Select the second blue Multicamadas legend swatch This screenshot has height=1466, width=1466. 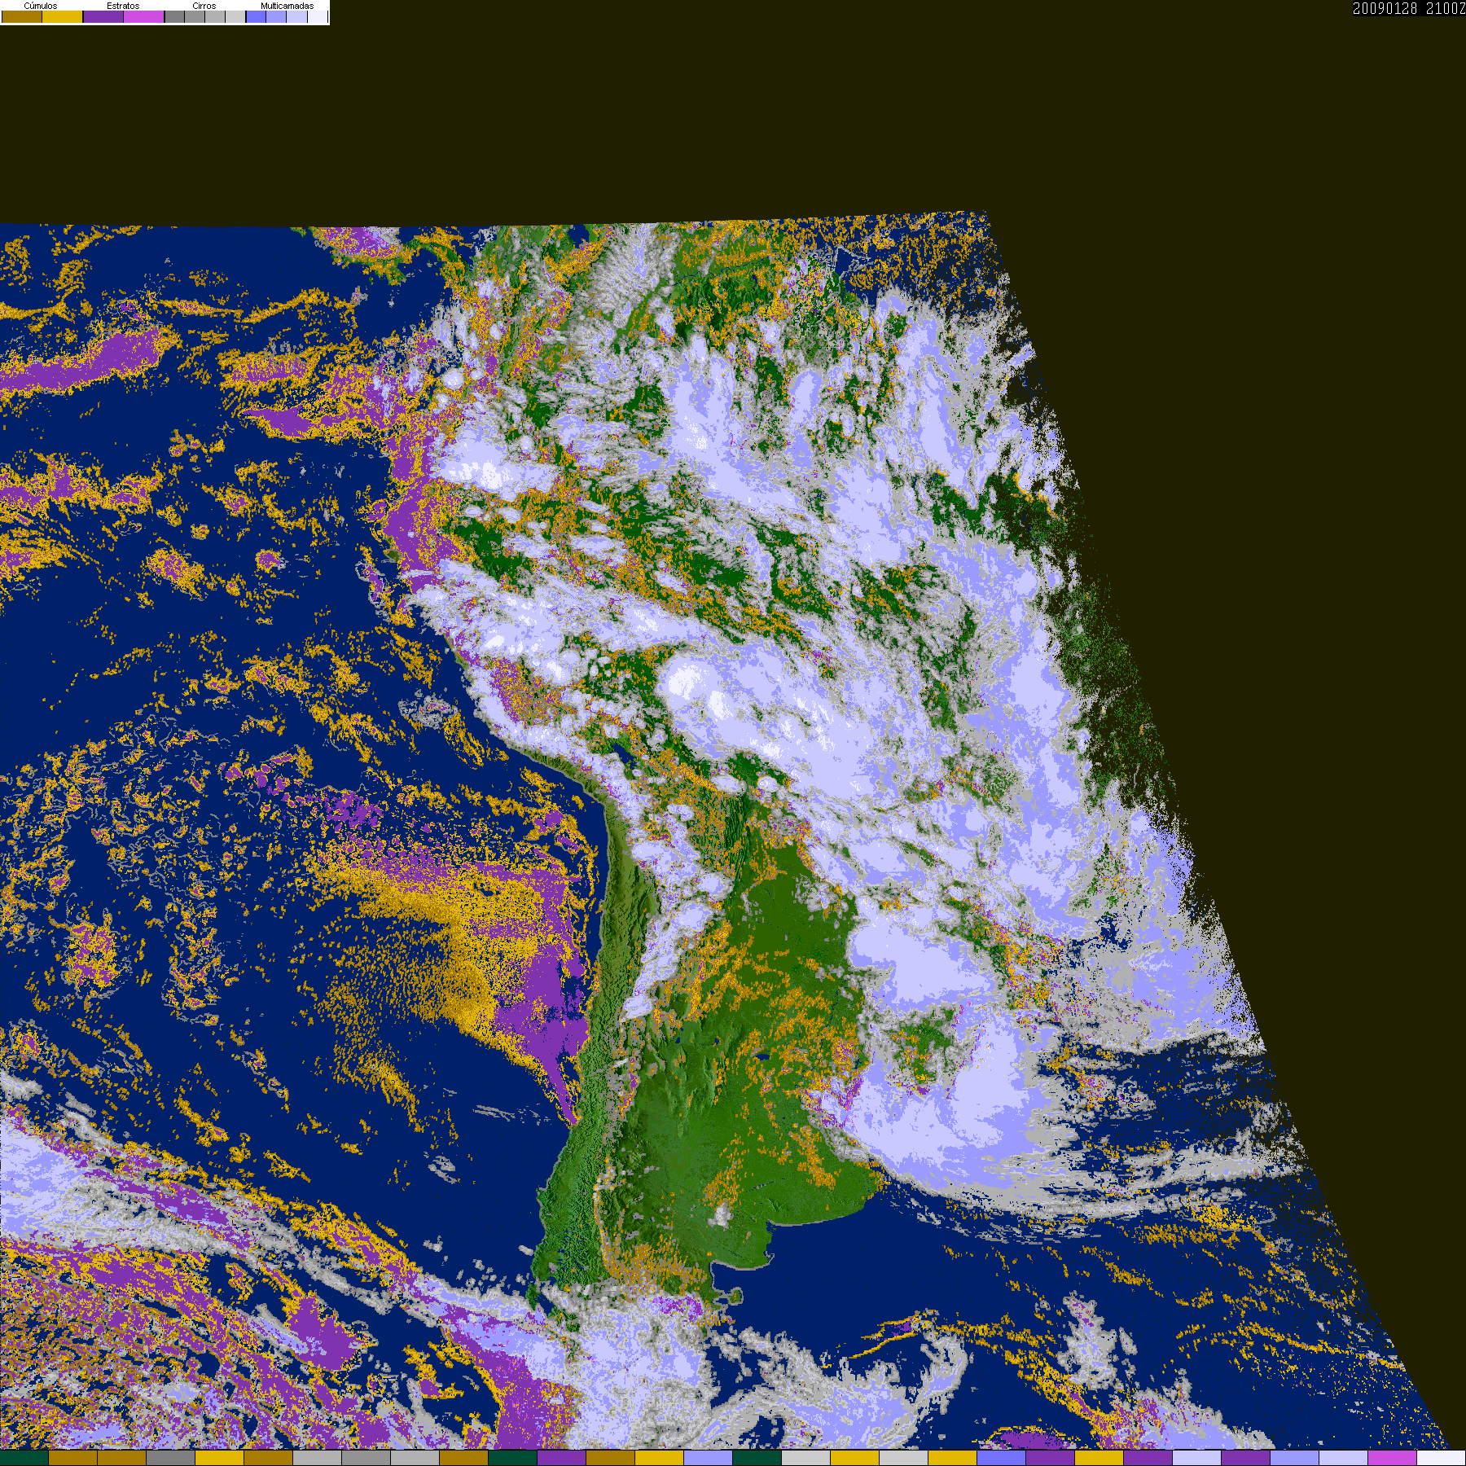coord(276,16)
